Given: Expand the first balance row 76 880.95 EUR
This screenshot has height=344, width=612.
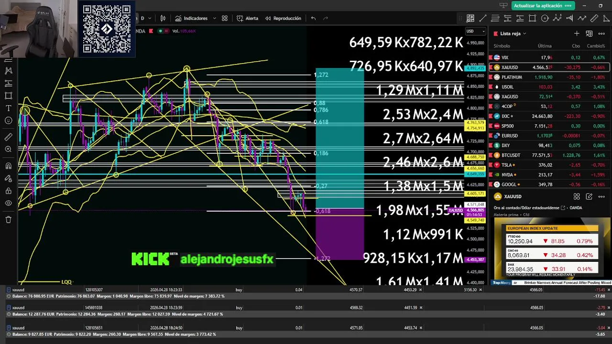Looking at the screenshot, I should tap(9, 296).
